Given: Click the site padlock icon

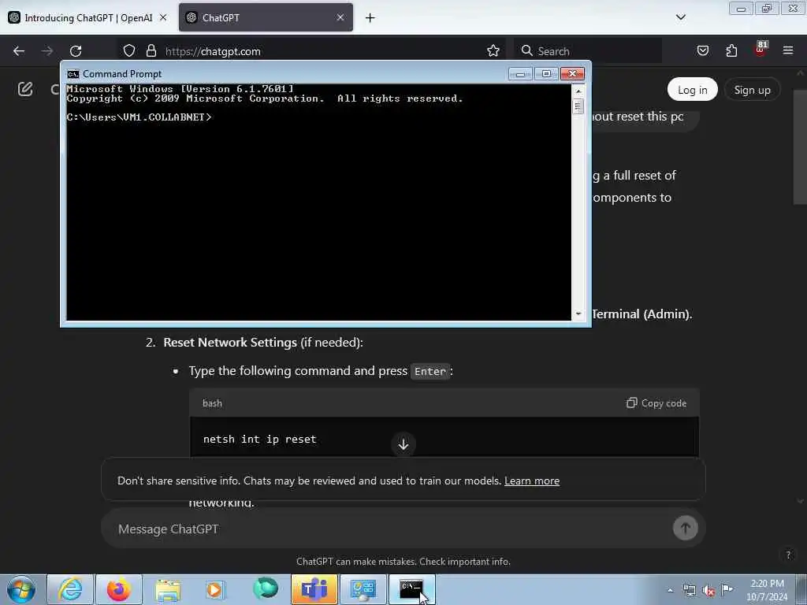Looking at the screenshot, I should (x=151, y=51).
